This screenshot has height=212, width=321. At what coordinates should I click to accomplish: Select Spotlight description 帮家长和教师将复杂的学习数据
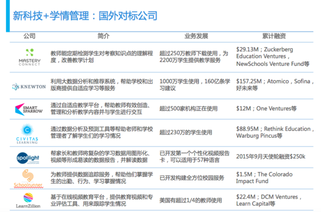[101, 156]
